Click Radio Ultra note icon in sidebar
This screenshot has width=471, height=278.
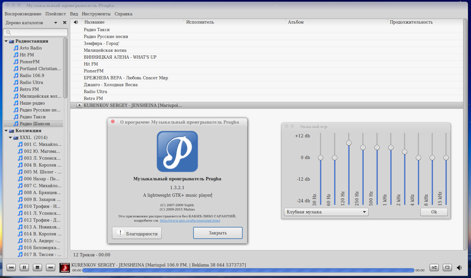16,82
